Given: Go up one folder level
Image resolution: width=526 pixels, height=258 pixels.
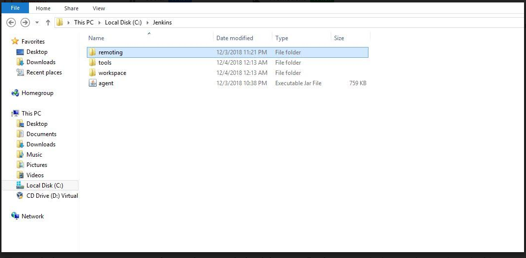Looking at the screenshot, I should pos(48,23).
